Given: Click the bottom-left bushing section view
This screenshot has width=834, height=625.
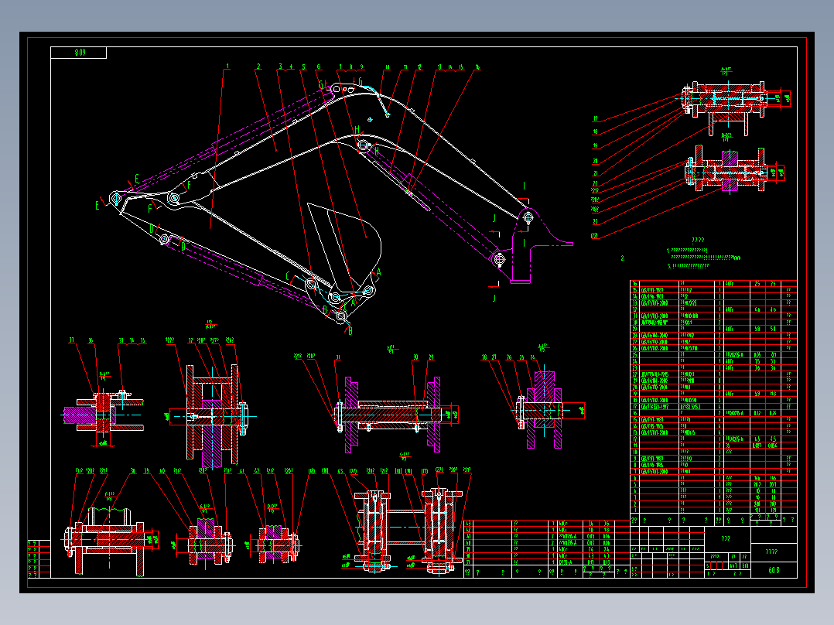Looking at the screenshot, I should (110, 540).
